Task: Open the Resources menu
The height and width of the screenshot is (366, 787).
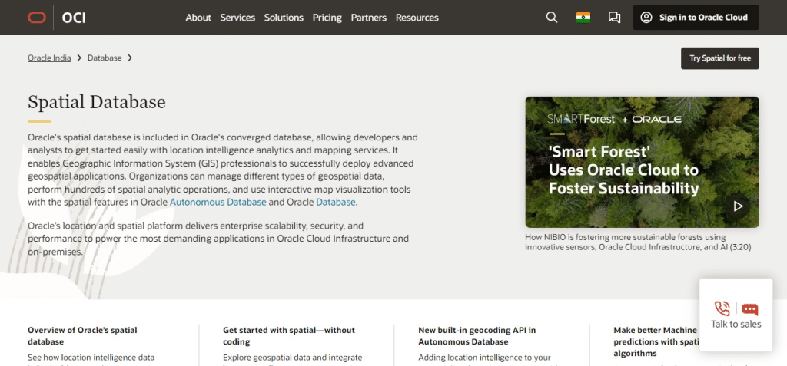Action: tap(417, 18)
